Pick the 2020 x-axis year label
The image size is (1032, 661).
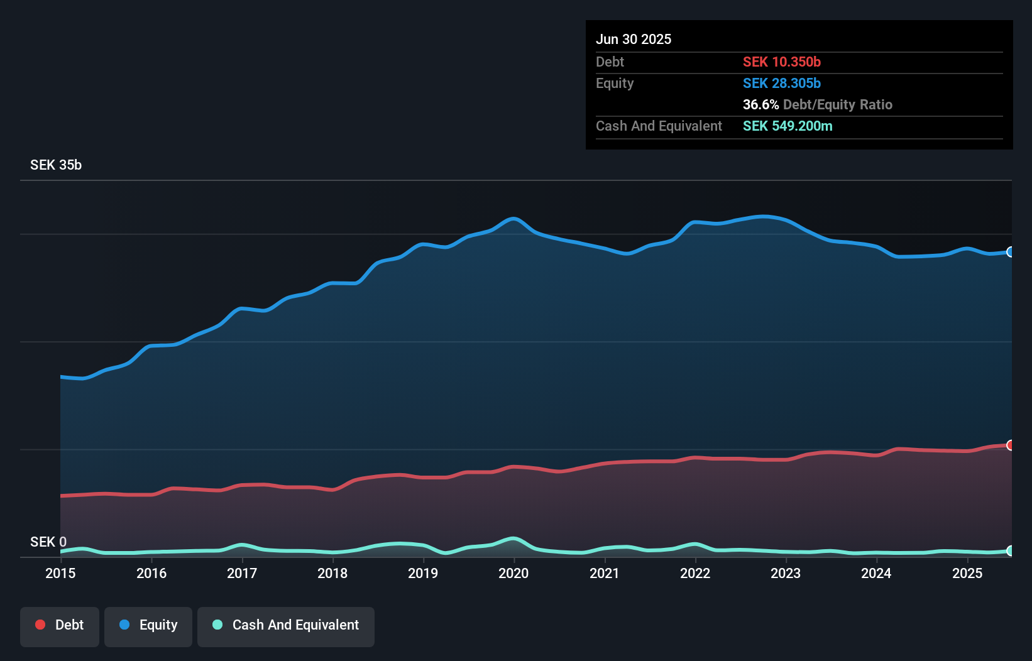point(513,573)
